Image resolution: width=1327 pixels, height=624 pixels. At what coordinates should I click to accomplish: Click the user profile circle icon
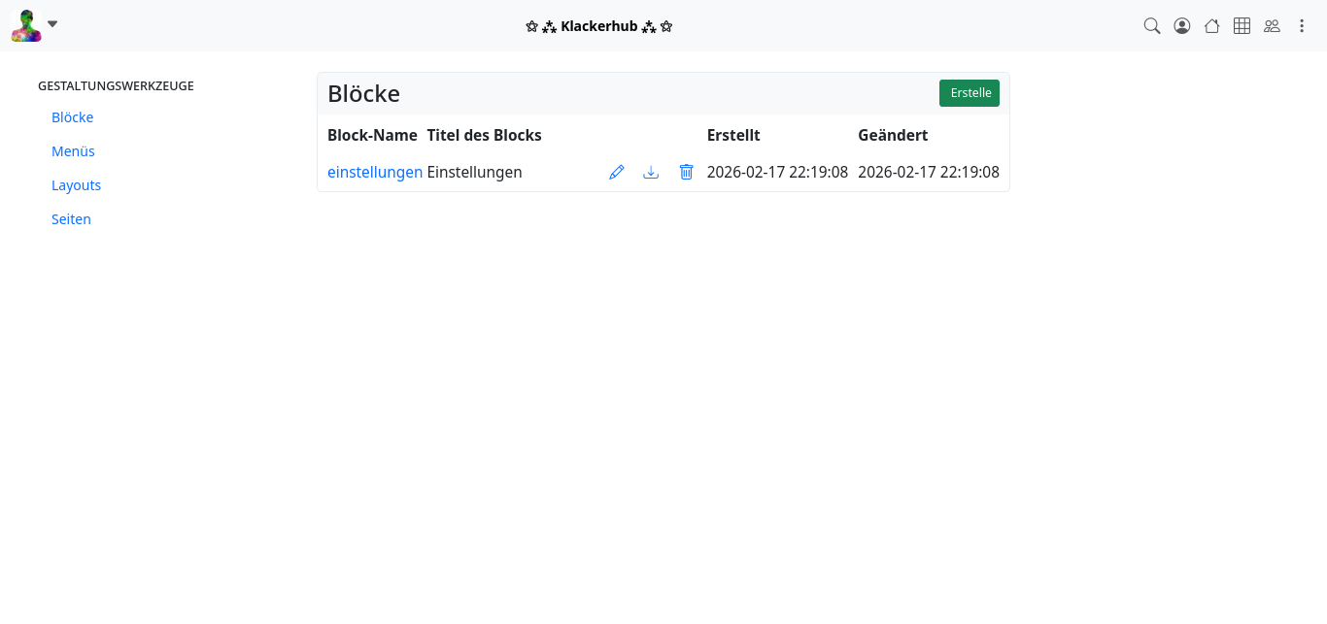pos(1182,26)
